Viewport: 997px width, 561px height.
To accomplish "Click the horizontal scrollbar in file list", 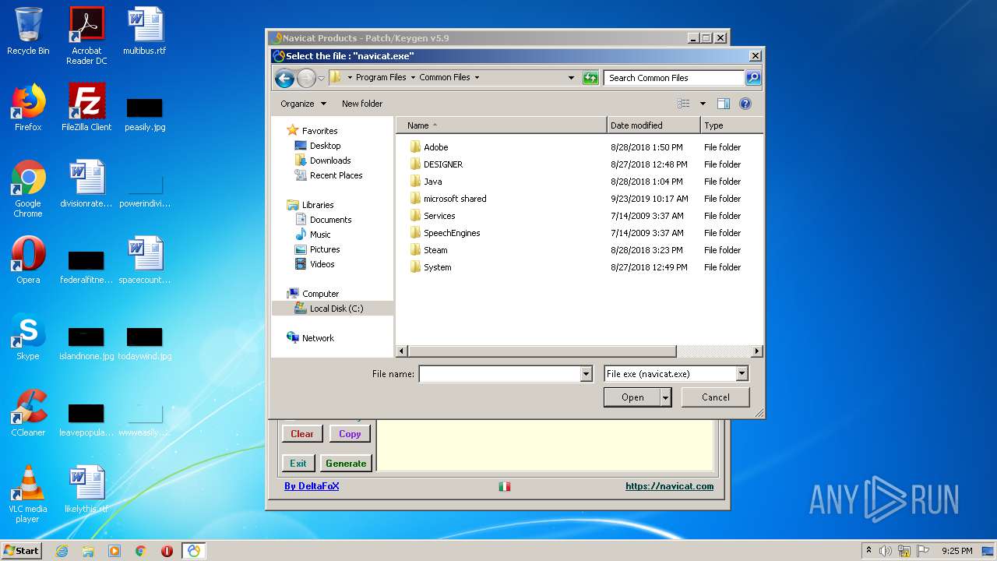I will point(543,351).
